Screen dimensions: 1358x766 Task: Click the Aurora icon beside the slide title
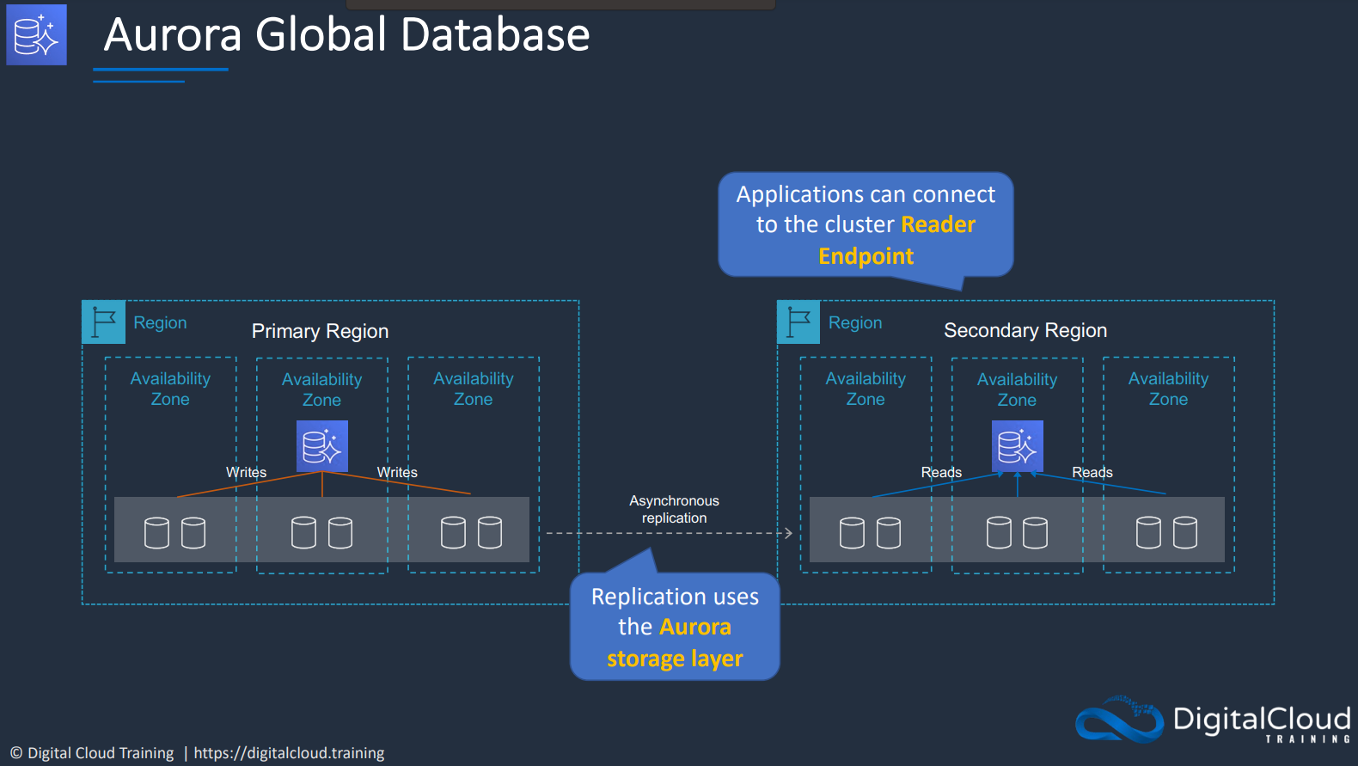36,34
